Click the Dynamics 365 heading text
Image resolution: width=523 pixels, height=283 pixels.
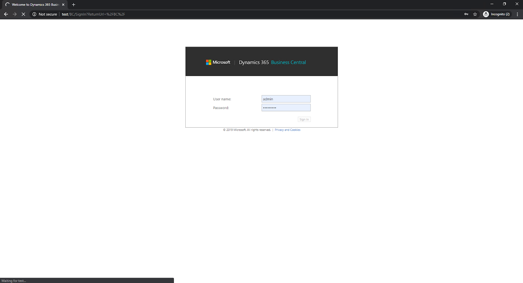[x=254, y=62]
